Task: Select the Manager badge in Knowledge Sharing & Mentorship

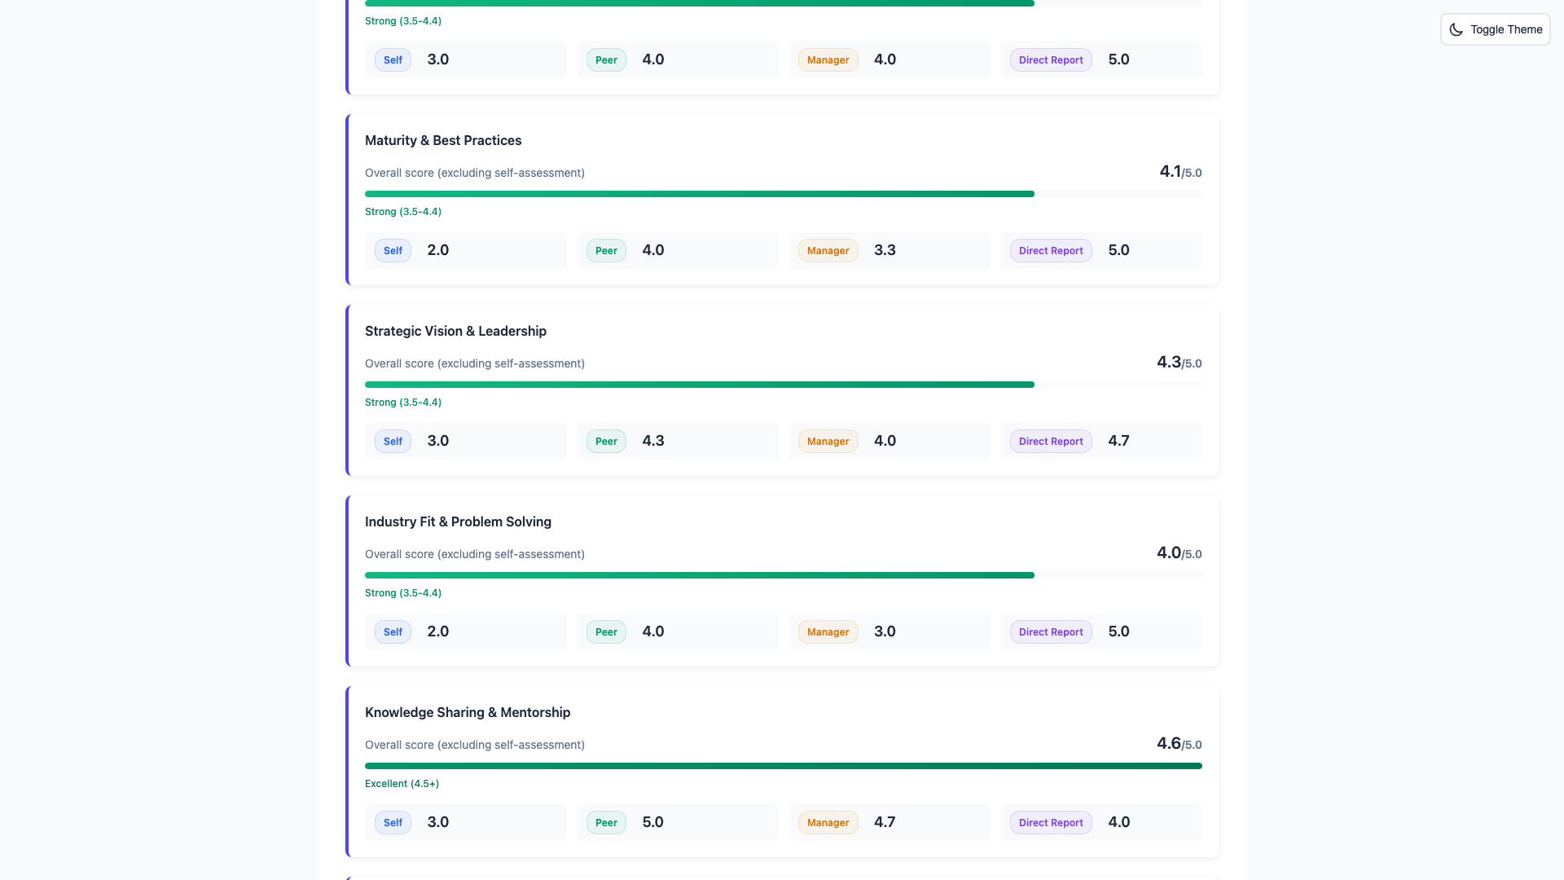Action: pyautogui.click(x=828, y=822)
